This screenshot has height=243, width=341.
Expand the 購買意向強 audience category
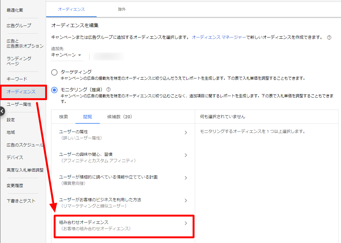click(x=123, y=180)
